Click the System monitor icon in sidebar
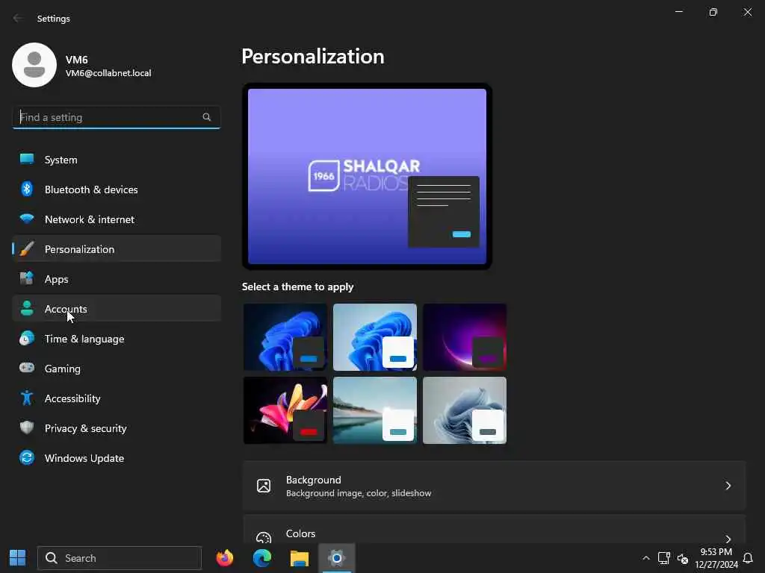Screen dimensions: 765x573 [27, 160]
